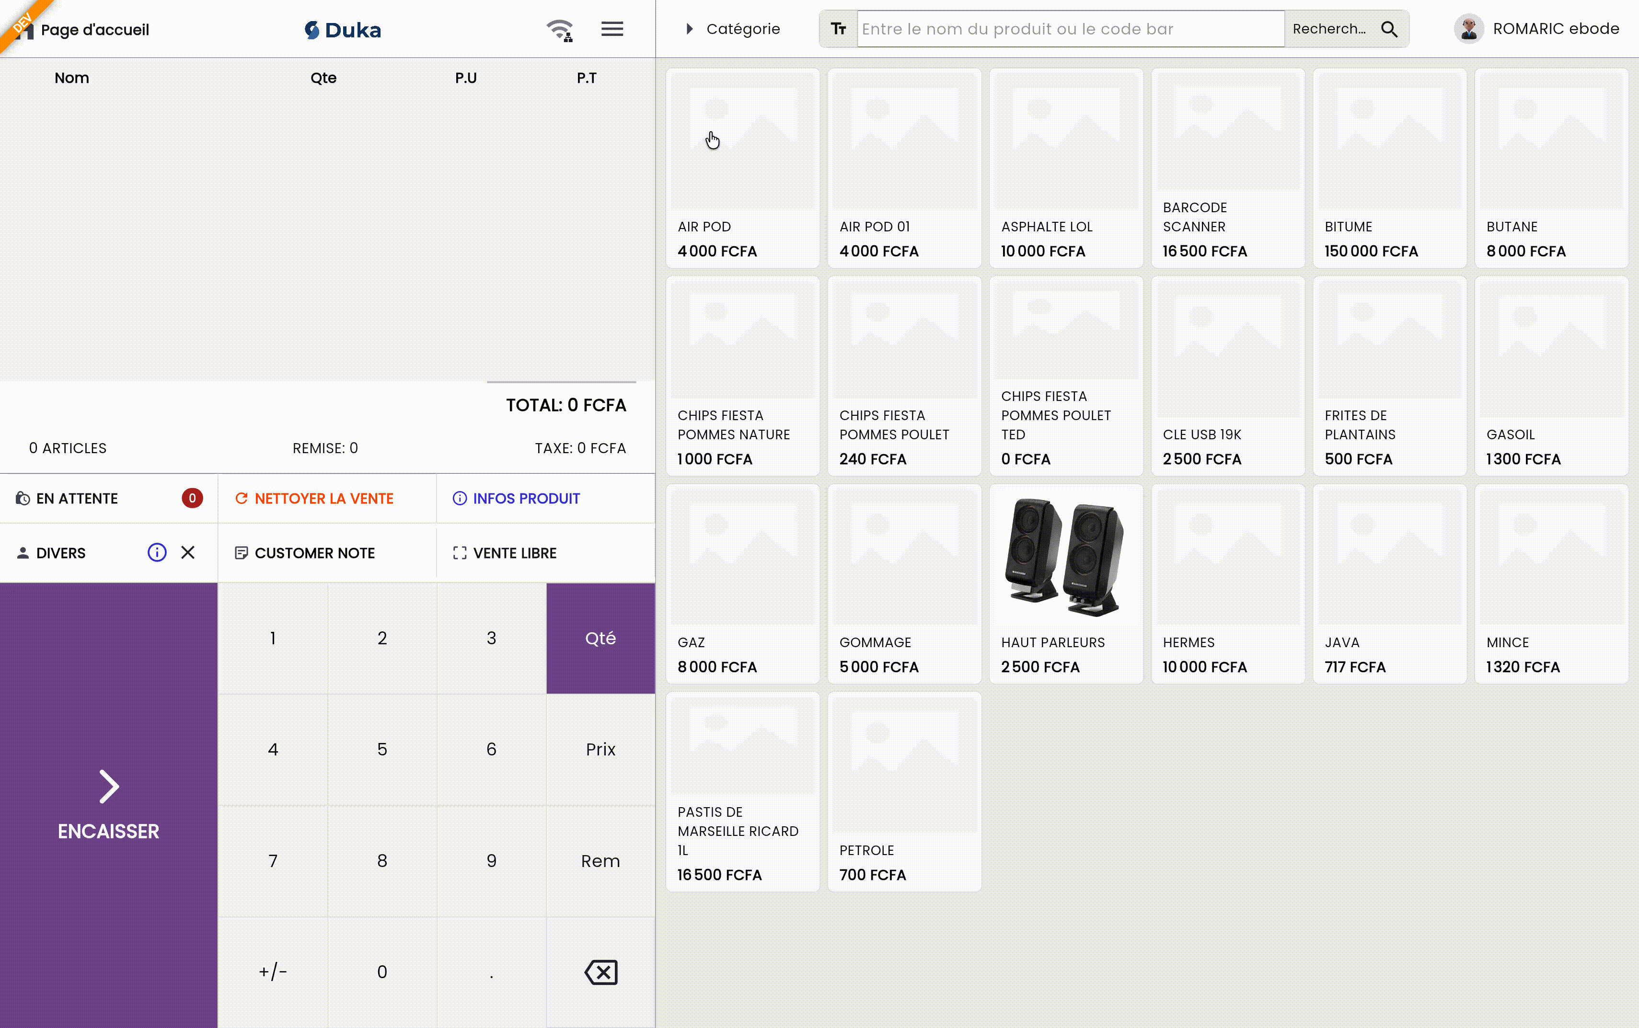Click the search magnifier icon
This screenshot has width=1639, height=1028.
[x=1389, y=29]
